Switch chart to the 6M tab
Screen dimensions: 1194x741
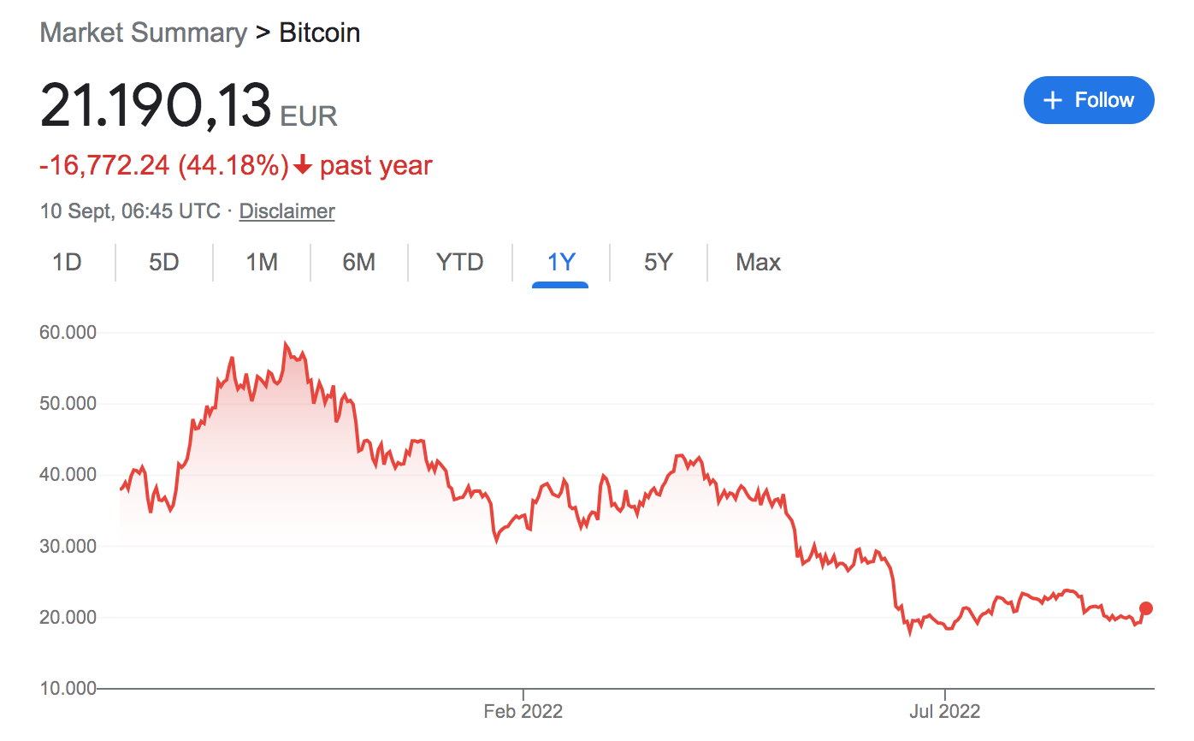point(359,262)
